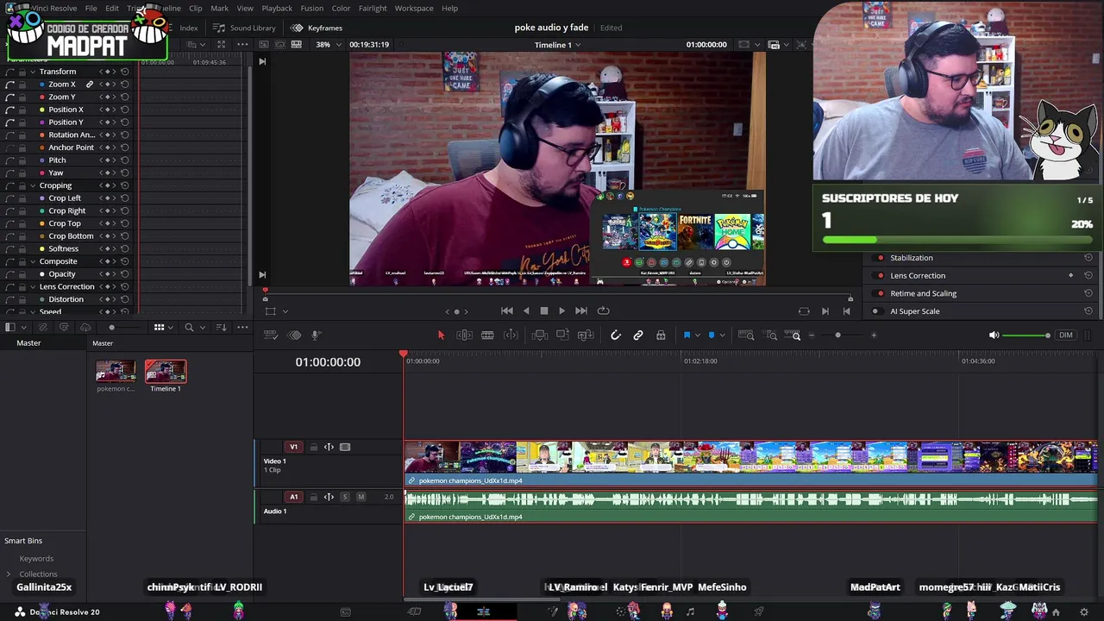Click the timeline zoom-in plus button

point(874,335)
